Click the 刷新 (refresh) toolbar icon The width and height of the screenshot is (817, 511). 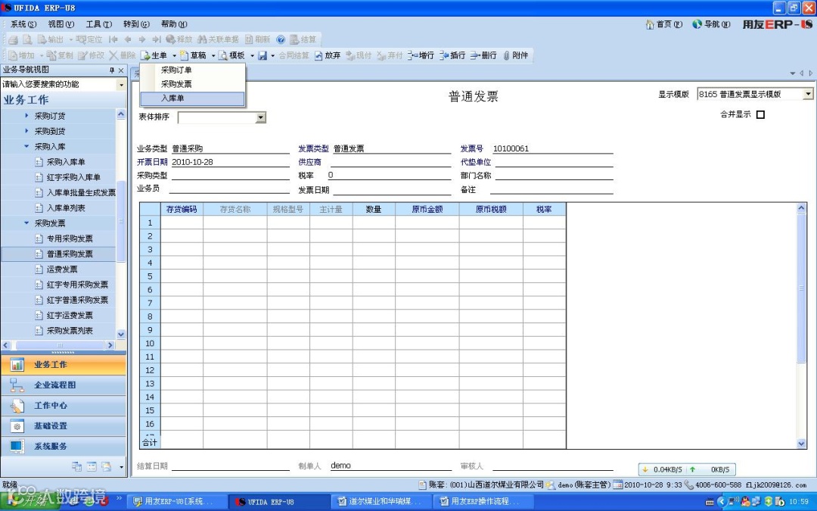pos(249,39)
